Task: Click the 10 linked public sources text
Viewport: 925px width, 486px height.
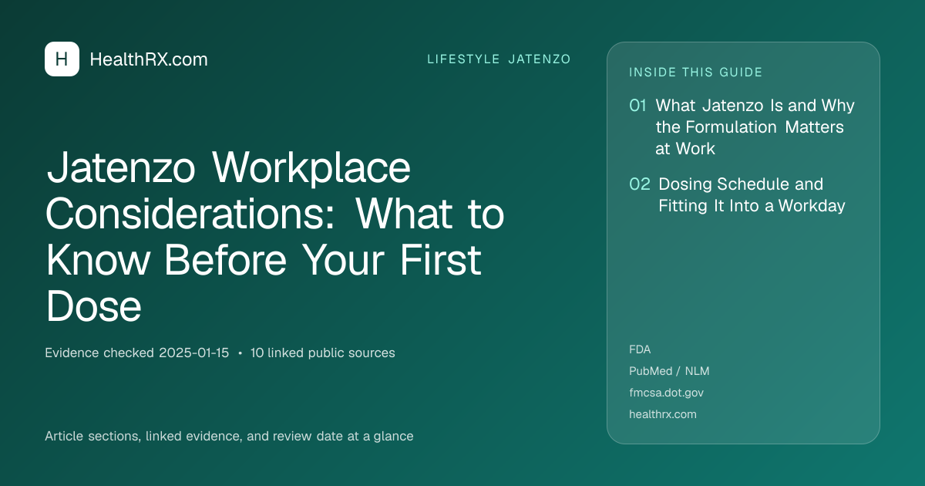Action: (322, 353)
